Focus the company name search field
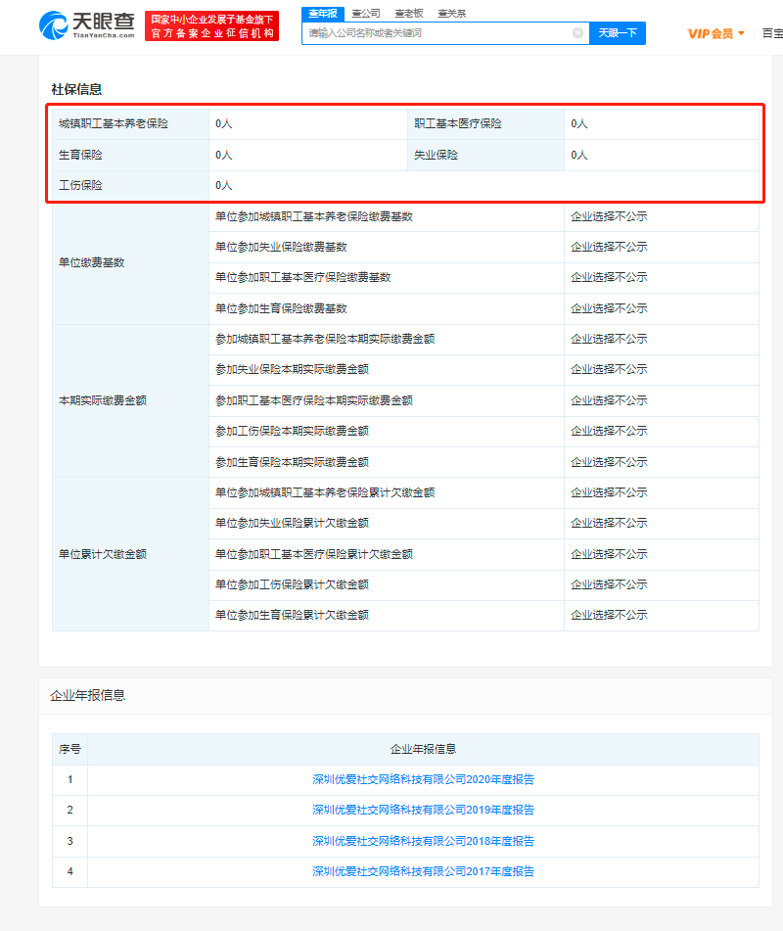The width and height of the screenshot is (783, 931). pyautogui.click(x=436, y=33)
